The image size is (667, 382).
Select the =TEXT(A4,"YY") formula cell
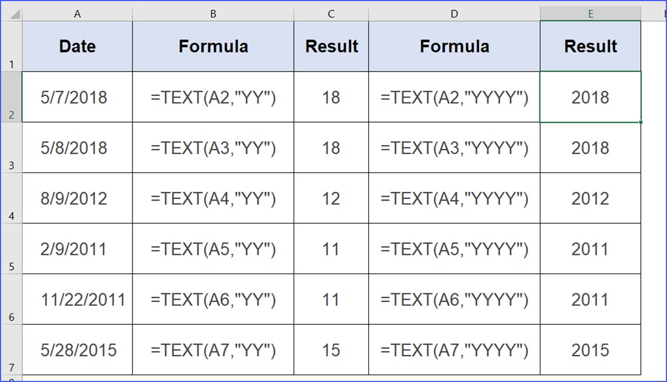point(213,198)
